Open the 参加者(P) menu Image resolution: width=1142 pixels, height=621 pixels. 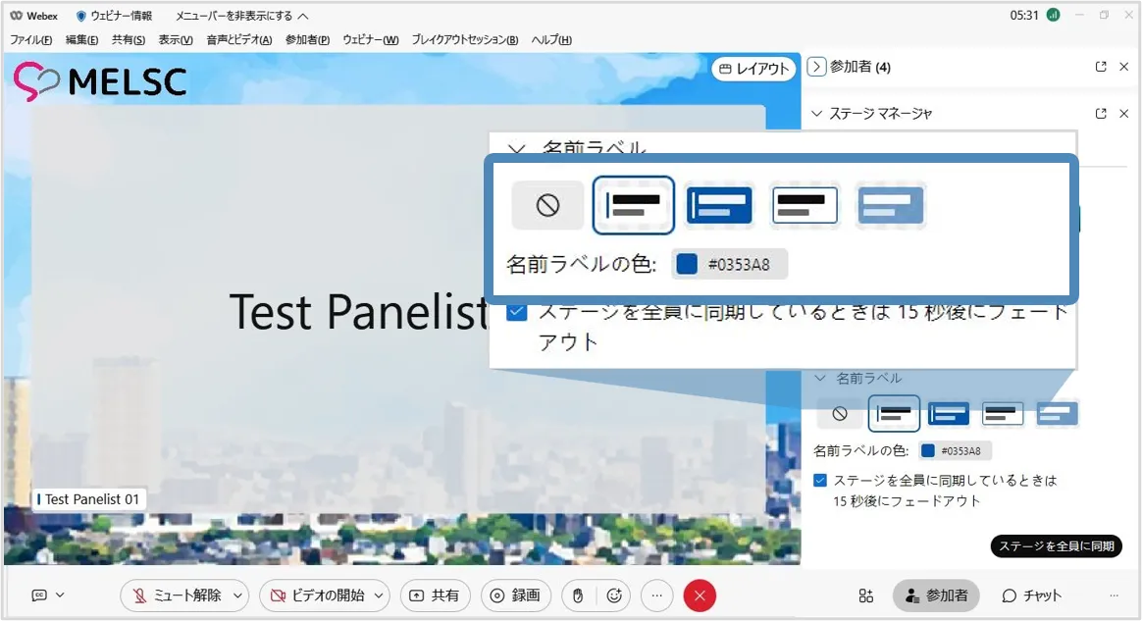point(307,40)
